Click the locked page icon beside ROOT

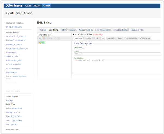tap(39, 42)
